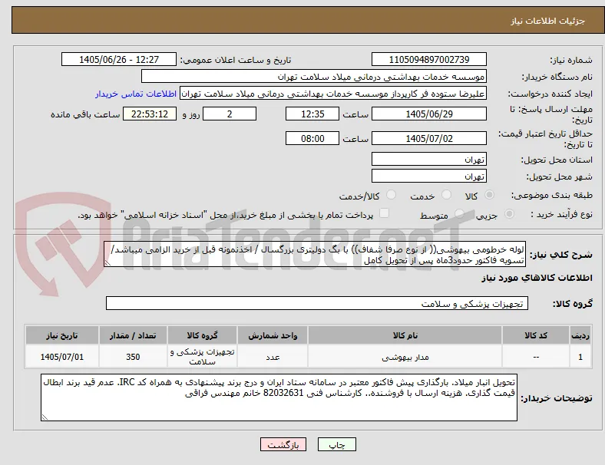
Task: Click label طبقه بندی موضوعی
Action: (552, 195)
